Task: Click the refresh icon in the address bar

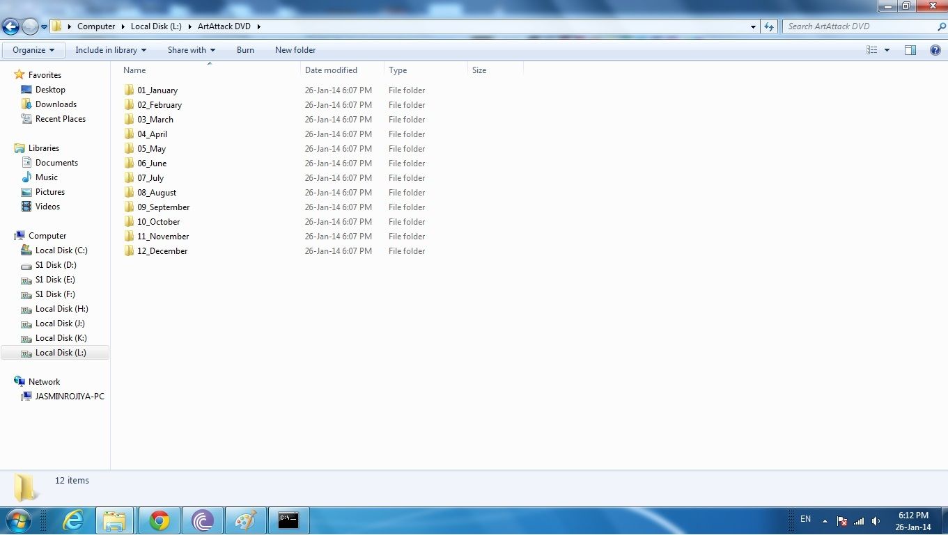Action: point(768,26)
